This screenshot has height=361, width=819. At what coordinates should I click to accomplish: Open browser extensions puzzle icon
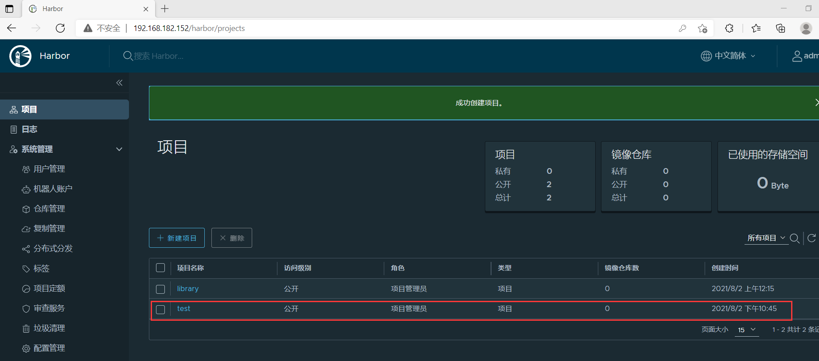(729, 28)
